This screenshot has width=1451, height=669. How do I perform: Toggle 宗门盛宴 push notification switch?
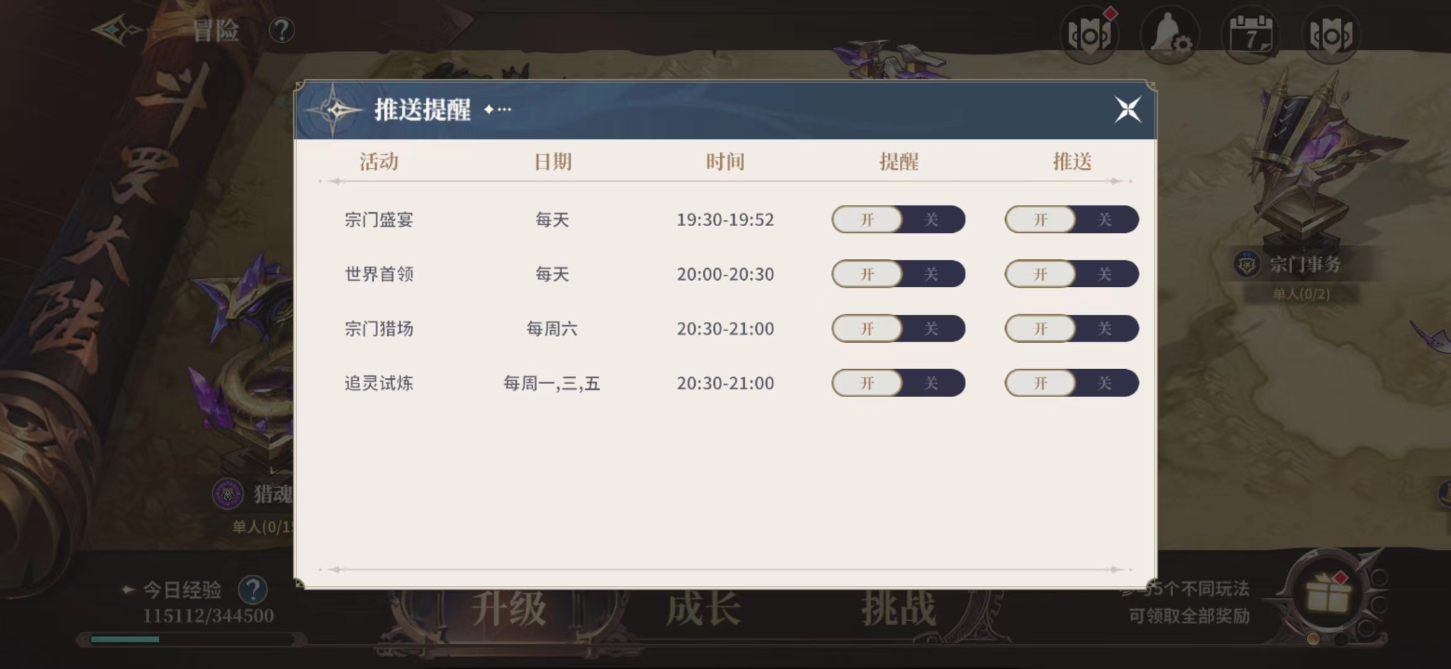tap(1072, 220)
